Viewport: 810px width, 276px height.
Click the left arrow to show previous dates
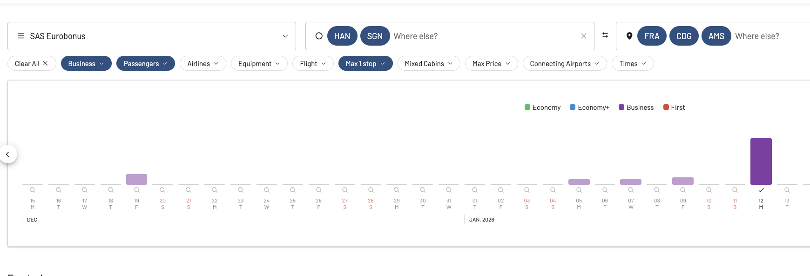click(x=8, y=154)
